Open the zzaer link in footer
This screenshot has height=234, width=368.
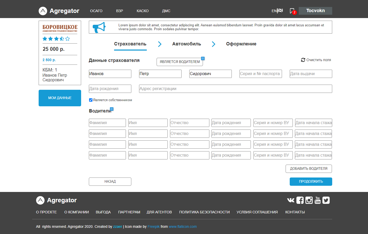pos(117,227)
